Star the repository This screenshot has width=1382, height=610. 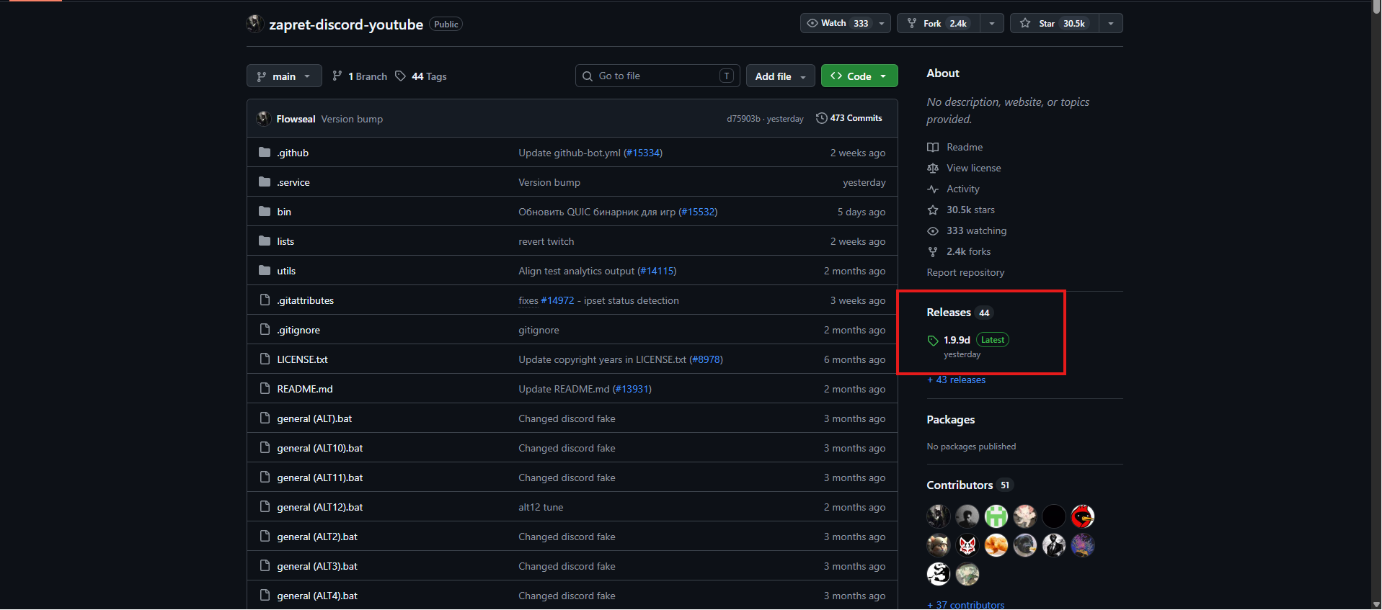click(1055, 23)
